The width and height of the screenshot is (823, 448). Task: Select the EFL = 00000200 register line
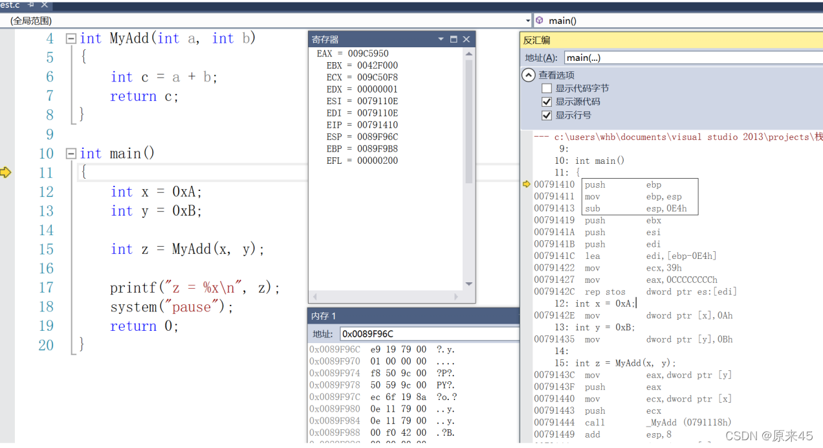point(362,161)
